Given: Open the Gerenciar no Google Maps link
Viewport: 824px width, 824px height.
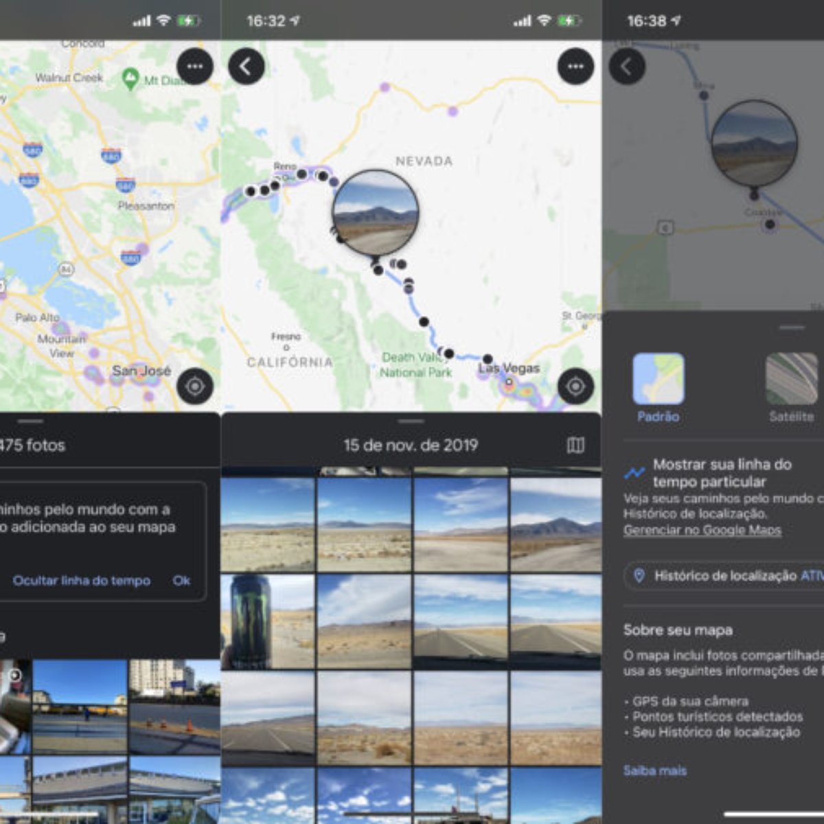Looking at the screenshot, I should [701, 529].
